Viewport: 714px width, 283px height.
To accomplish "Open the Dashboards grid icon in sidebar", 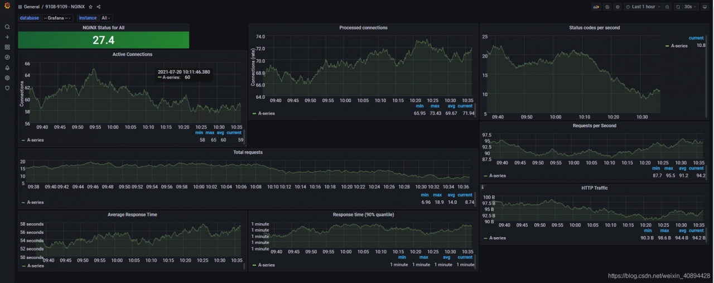I will [x=7, y=47].
